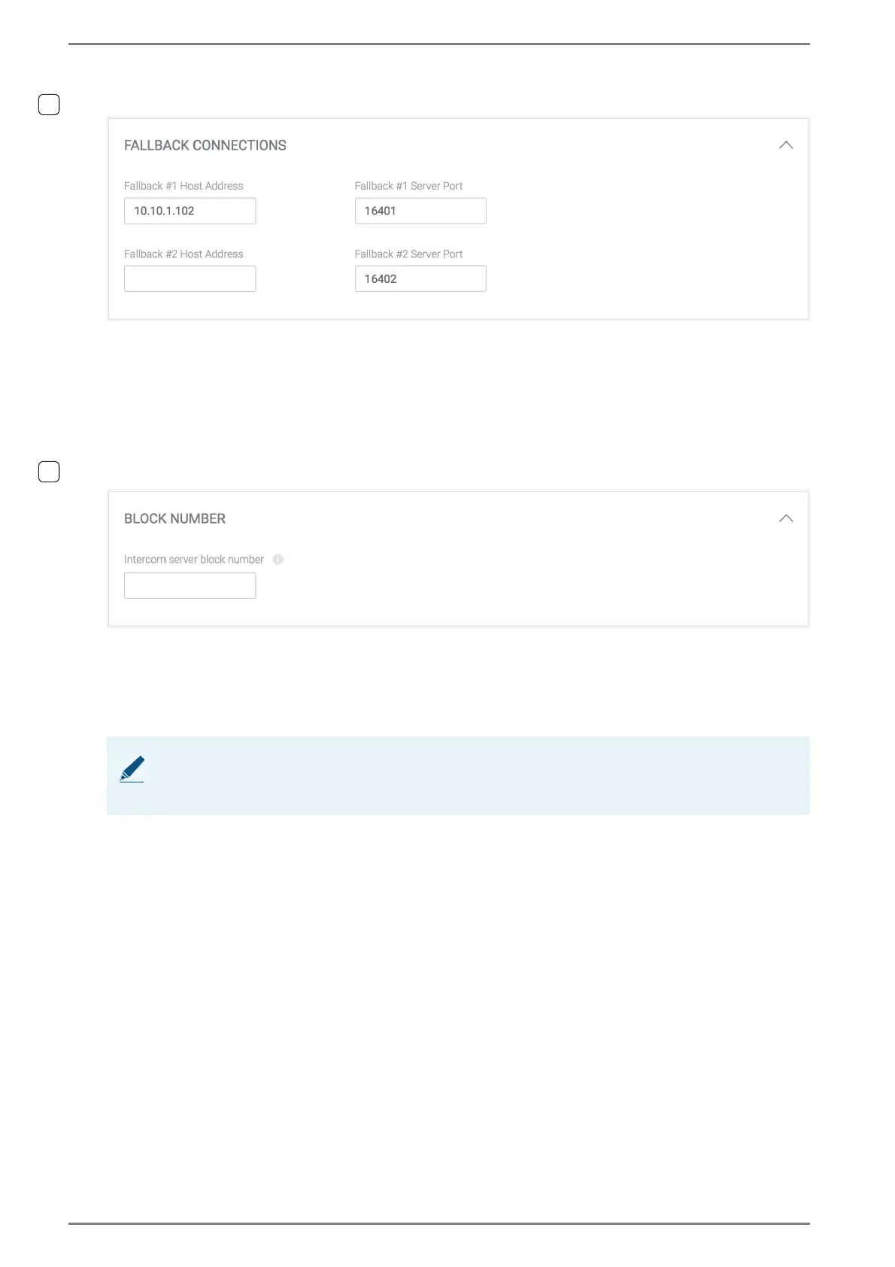Focus the Intercom server block number input
895x1267 pixels.
tap(190, 585)
